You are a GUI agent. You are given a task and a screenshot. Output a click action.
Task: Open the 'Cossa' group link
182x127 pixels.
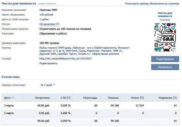click(x=82, y=51)
